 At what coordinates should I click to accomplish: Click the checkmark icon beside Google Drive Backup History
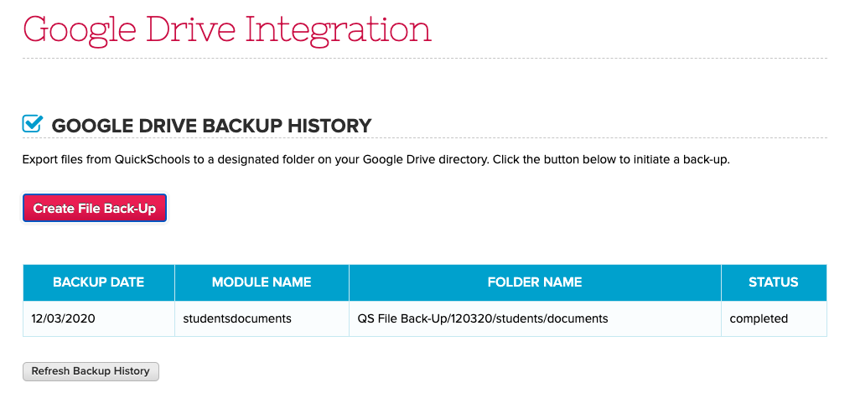point(32,124)
